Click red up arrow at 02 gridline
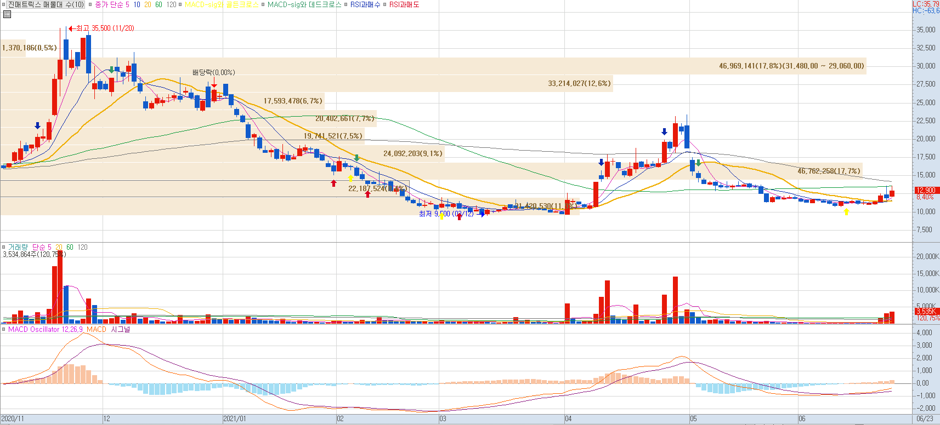This screenshot has width=940, height=425. point(333,183)
